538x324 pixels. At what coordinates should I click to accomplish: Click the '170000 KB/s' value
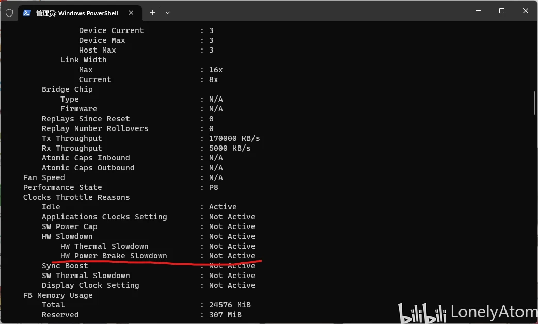tap(234, 138)
